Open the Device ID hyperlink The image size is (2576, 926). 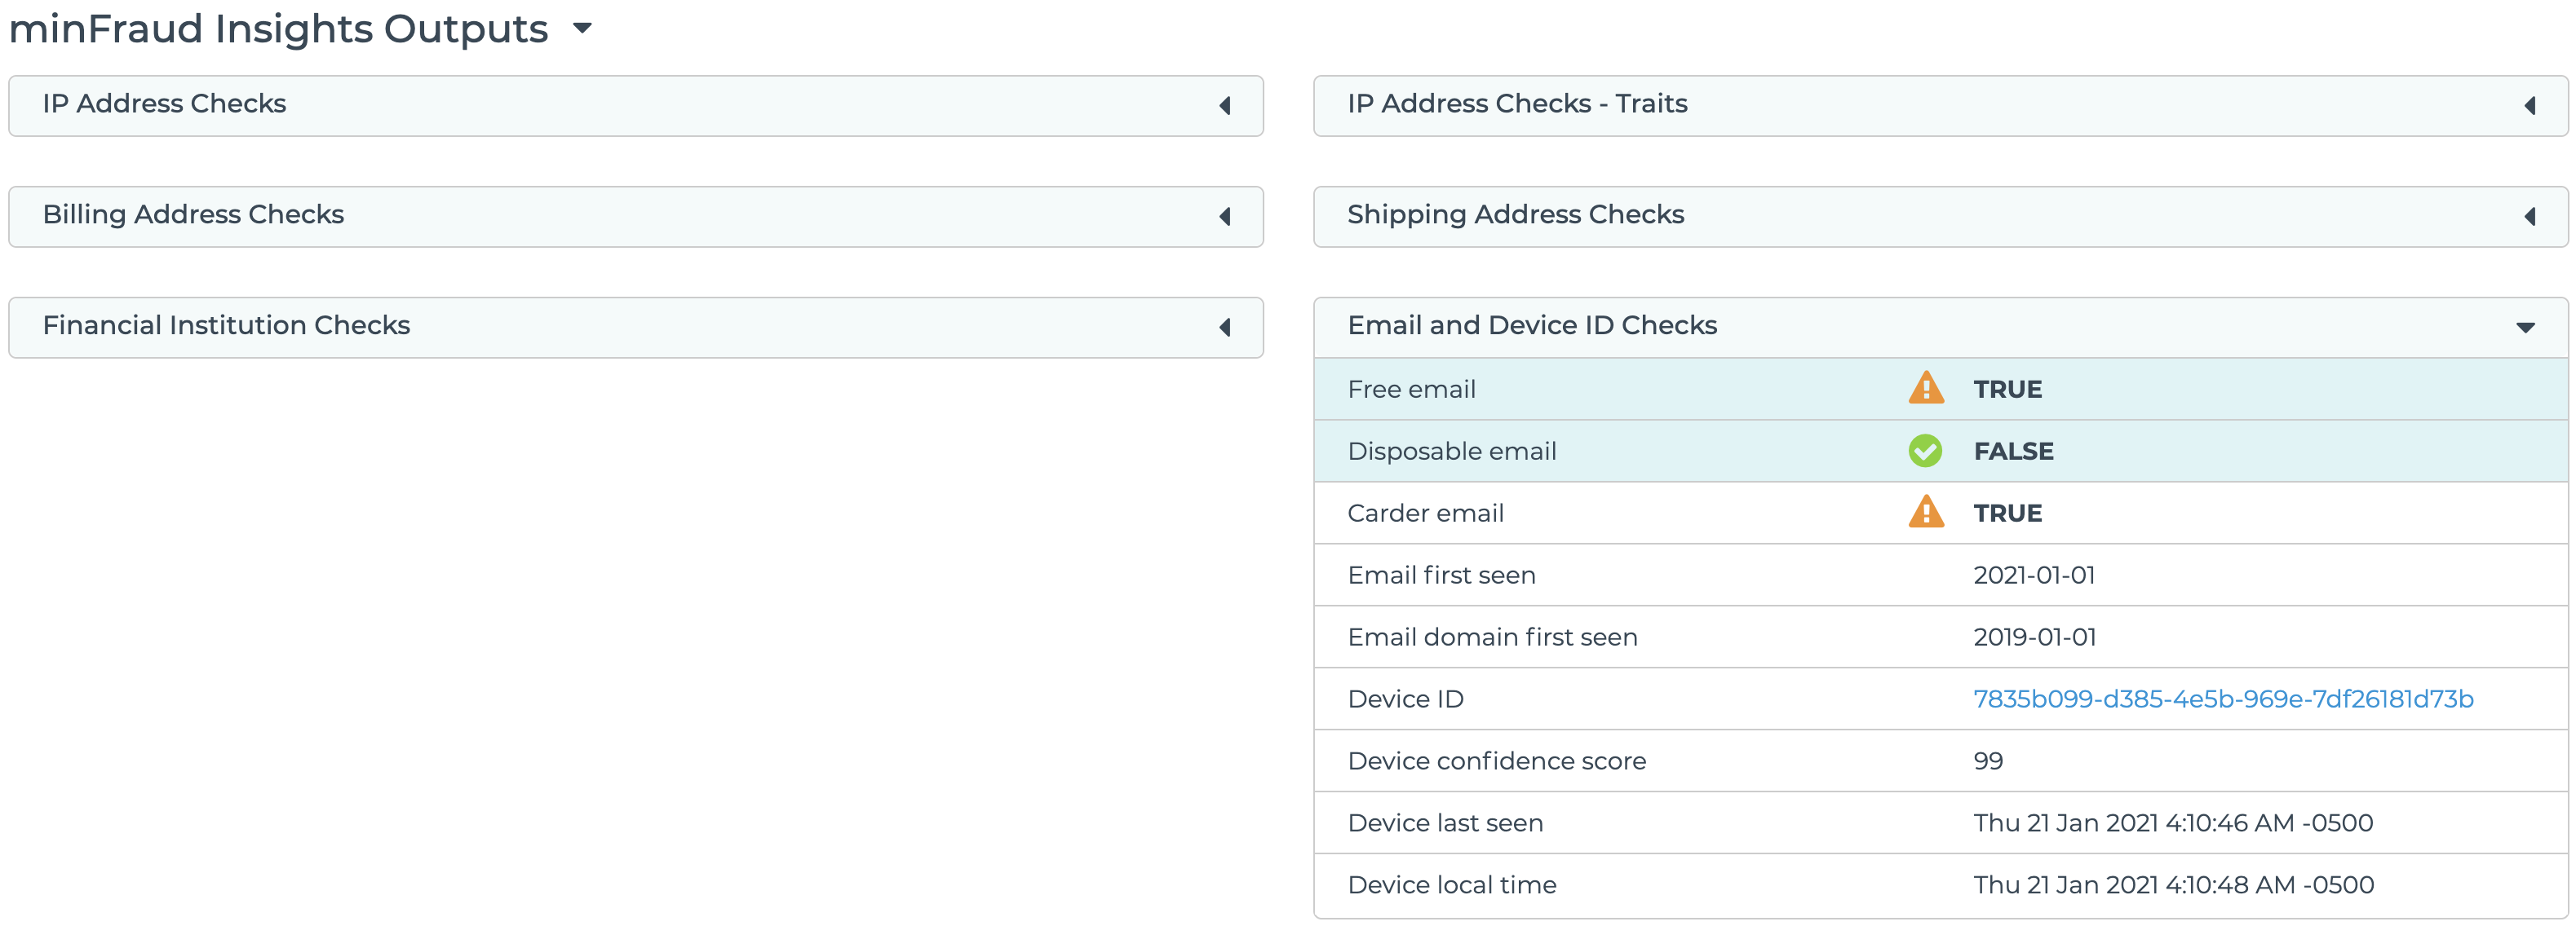(x=2222, y=699)
